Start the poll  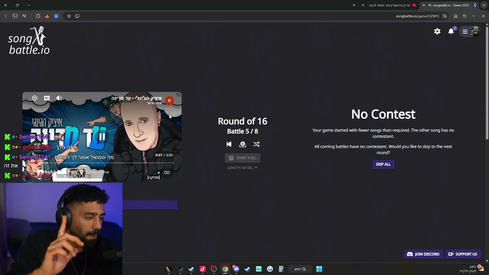pyautogui.click(x=243, y=158)
